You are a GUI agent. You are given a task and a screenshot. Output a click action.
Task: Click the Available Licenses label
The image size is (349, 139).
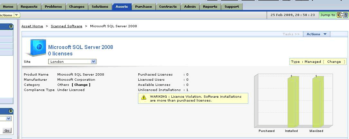coord(154,85)
